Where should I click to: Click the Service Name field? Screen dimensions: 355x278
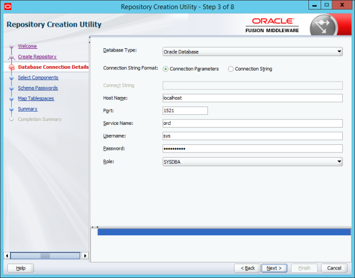(252, 123)
